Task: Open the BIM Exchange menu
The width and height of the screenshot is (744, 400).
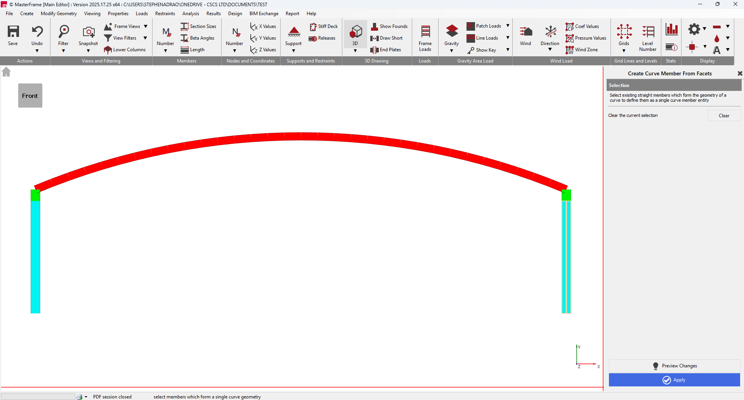Action: 264,14
